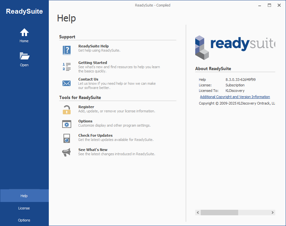Click the ReadySuite cube logo
The image size is (286, 226).
tap(201, 47)
